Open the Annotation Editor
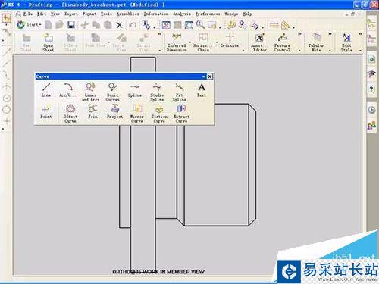This screenshot has width=379, height=284. point(259,42)
